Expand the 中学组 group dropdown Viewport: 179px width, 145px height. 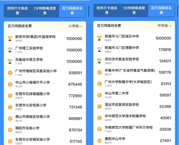point(165,26)
